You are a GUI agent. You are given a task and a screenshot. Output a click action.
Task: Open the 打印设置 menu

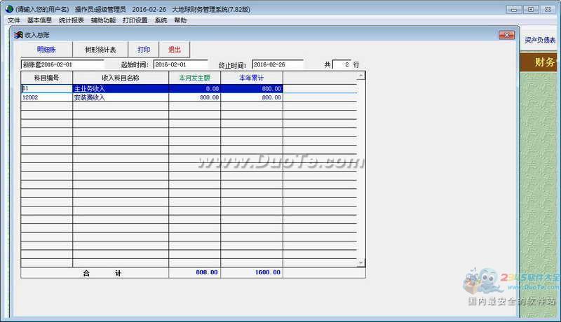135,20
